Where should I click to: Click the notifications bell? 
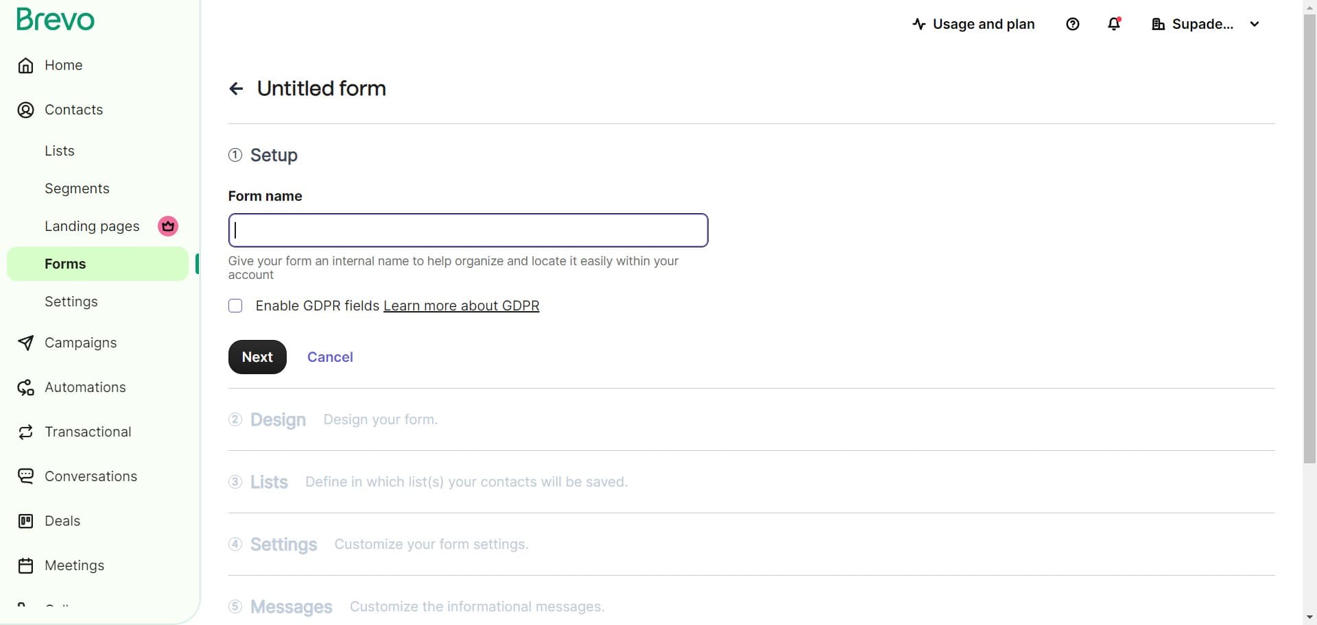point(1113,24)
